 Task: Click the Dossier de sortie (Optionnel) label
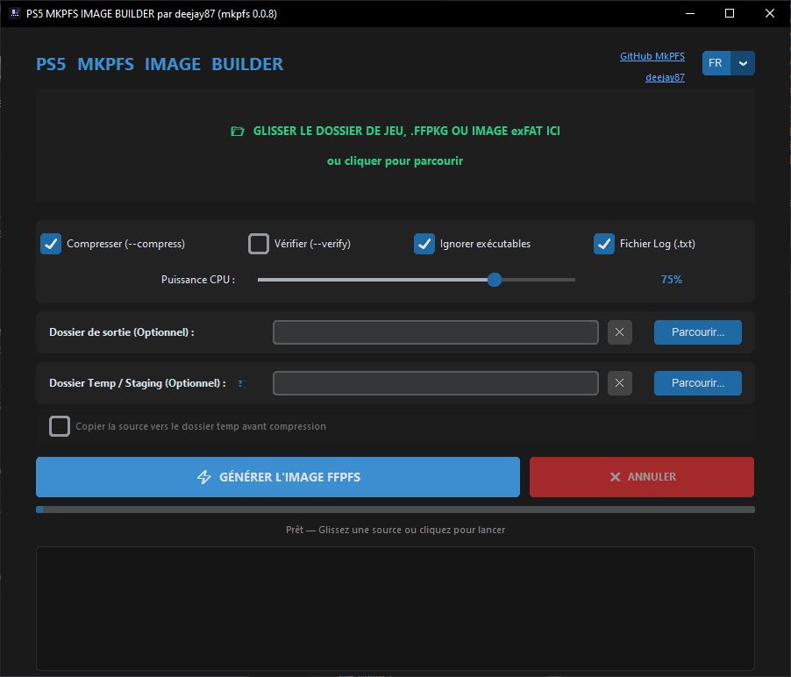pos(122,332)
